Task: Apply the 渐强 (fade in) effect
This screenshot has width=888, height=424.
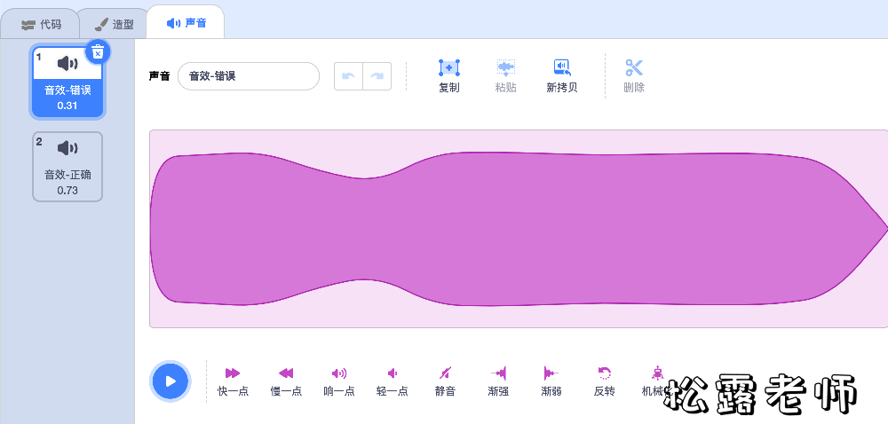Action: pyautogui.click(x=498, y=381)
